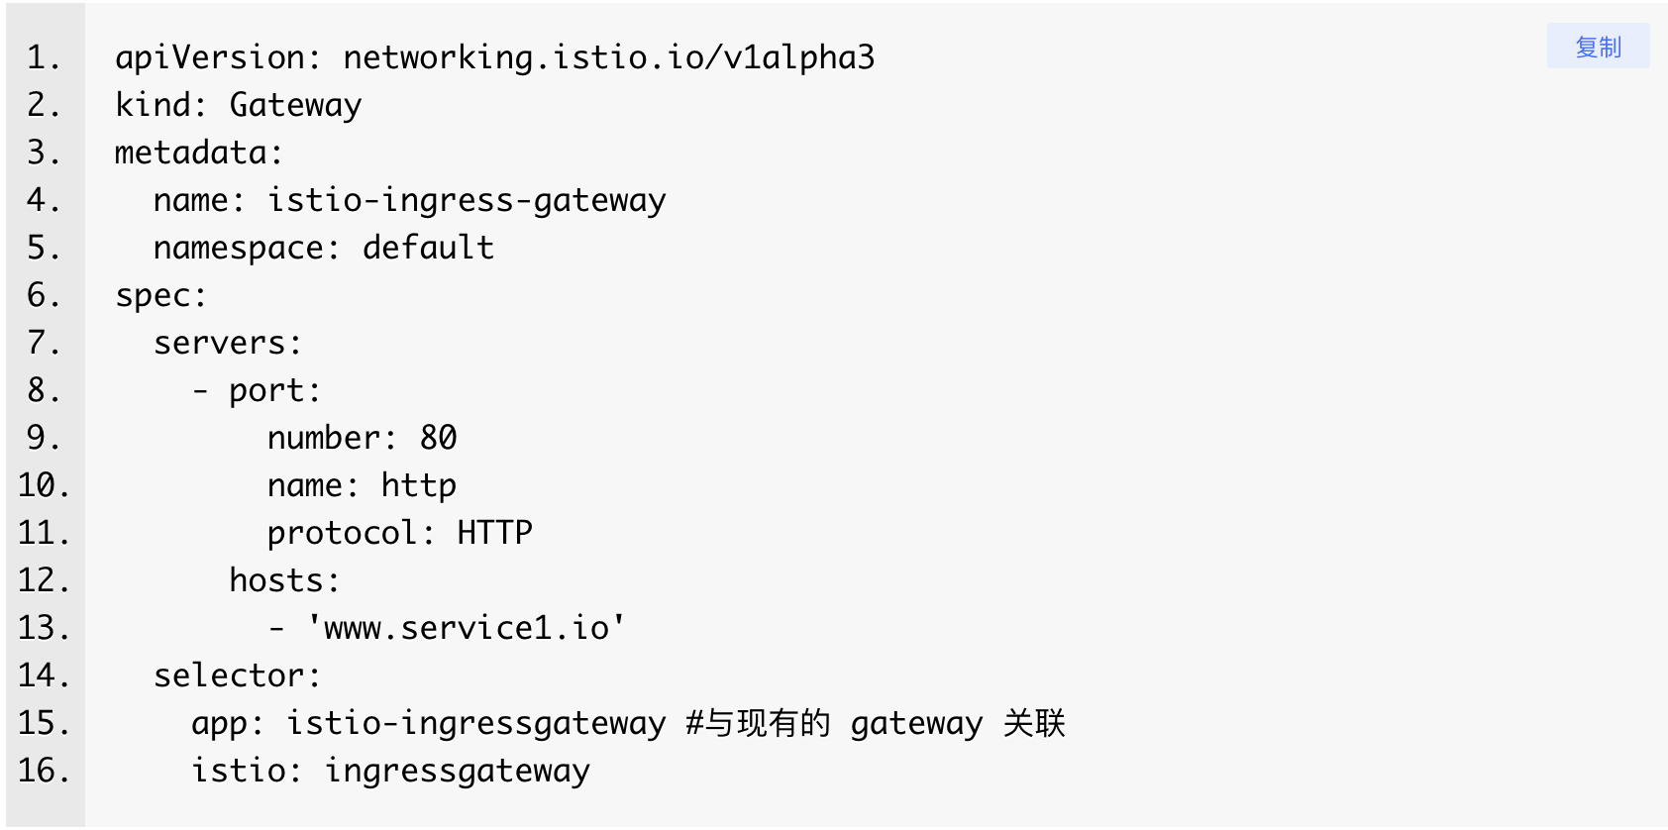1668x830 pixels.
Task: Click the apiVersion line of code
Action: click(x=495, y=57)
